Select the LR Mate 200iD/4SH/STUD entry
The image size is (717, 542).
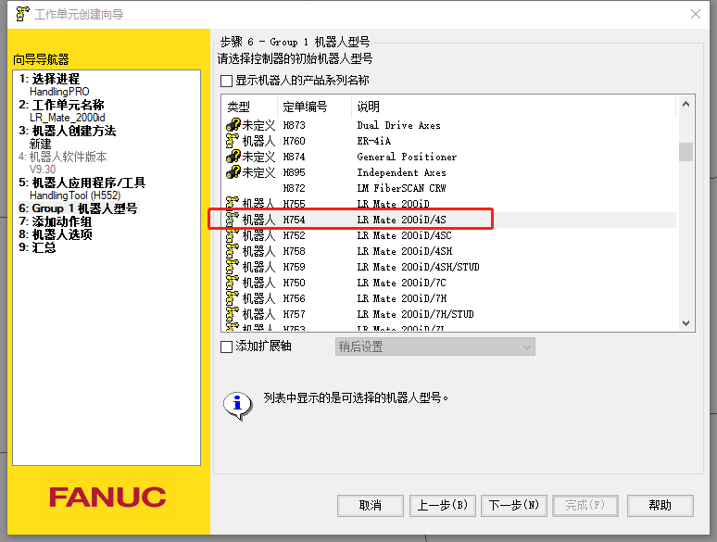point(449,267)
